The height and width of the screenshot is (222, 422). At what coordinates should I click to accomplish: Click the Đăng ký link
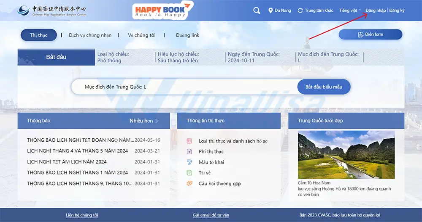point(397,11)
